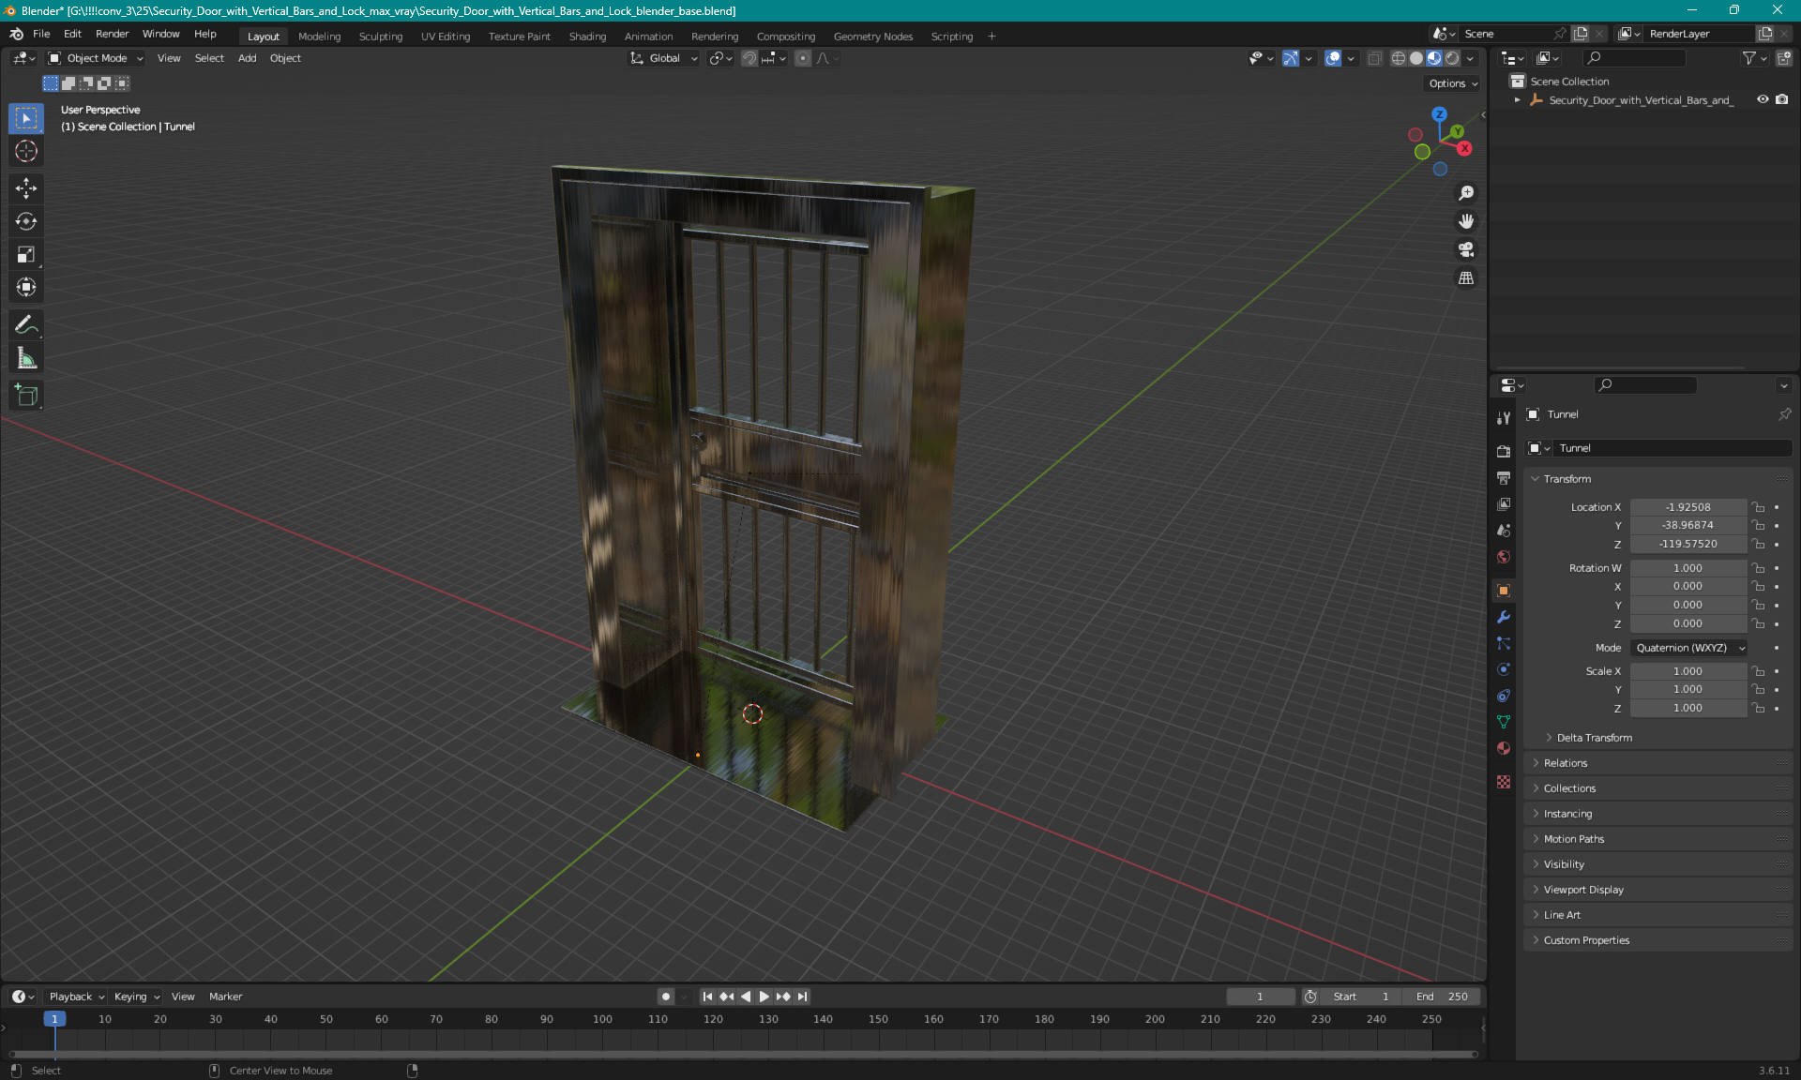Viewport: 1801px width, 1080px height.
Task: Select the Annotate tool
Action: coord(26,324)
